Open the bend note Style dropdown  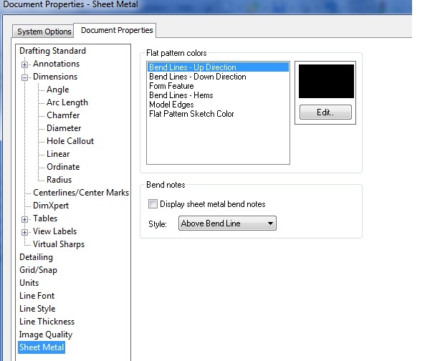[x=227, y=223]
